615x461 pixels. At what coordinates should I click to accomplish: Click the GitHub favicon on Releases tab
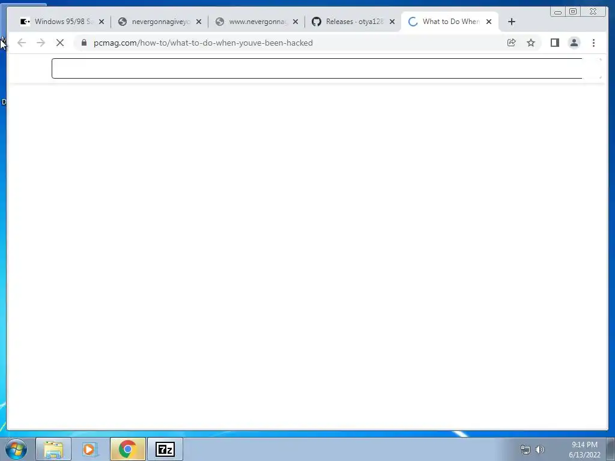coord(317,22)
